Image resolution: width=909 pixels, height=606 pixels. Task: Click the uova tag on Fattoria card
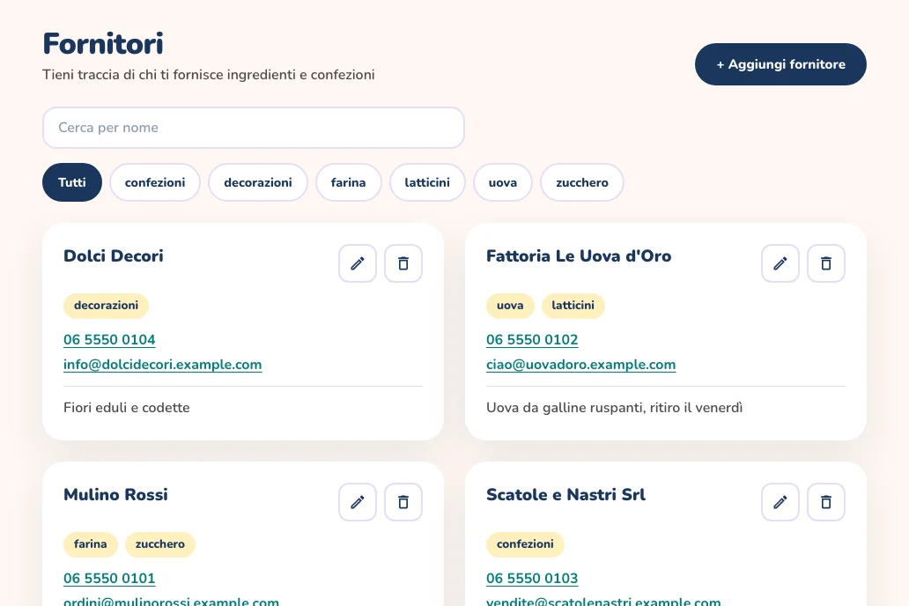point(510,306)
